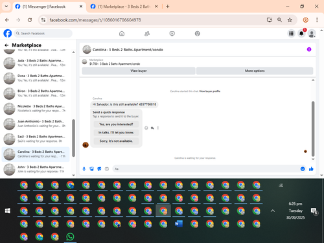Choose a GIF icon in composer
Viewport: 324px width, 243px height.
pos(107,169)
